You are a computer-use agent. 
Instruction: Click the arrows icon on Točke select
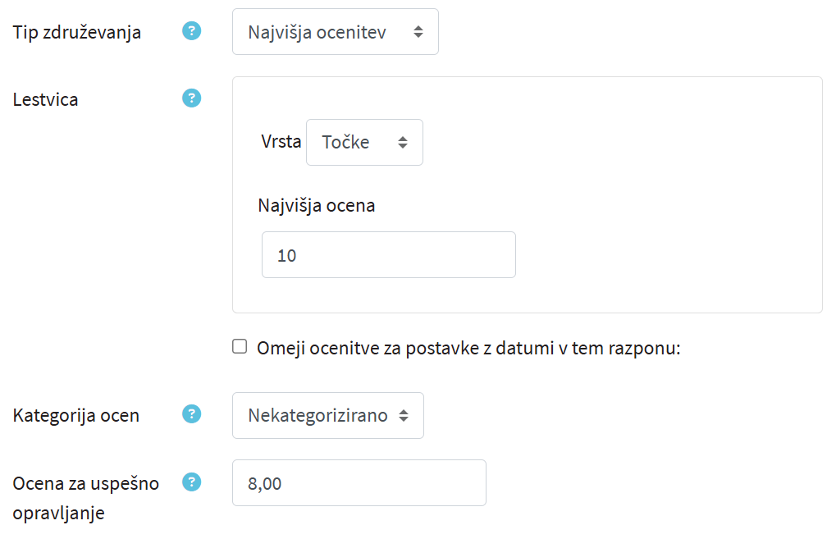tap(403, 142)
